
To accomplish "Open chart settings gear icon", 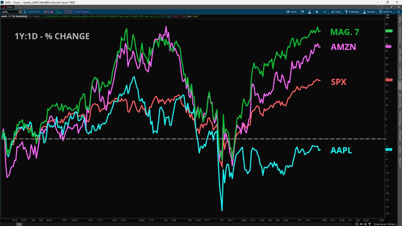I will click(317, 12).
